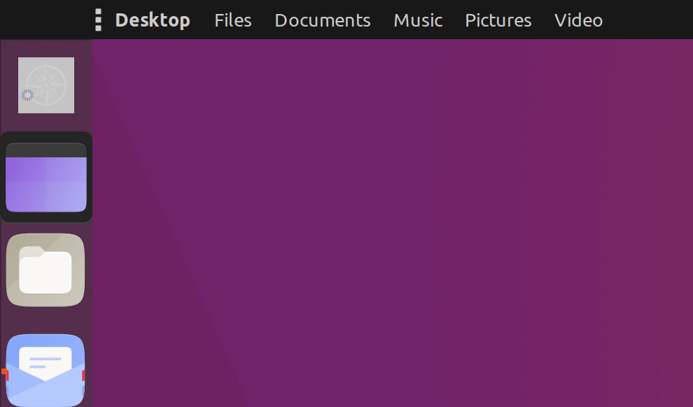Open the Files menu item
This screenshot has height=407, width=693.
pos(233,20)
